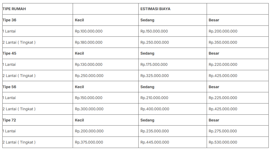This screenshot has height=149, width=270.
Task: Click the Rp.325.000.000 price cell
Action: pyautogui.click(x=155, y=76)
